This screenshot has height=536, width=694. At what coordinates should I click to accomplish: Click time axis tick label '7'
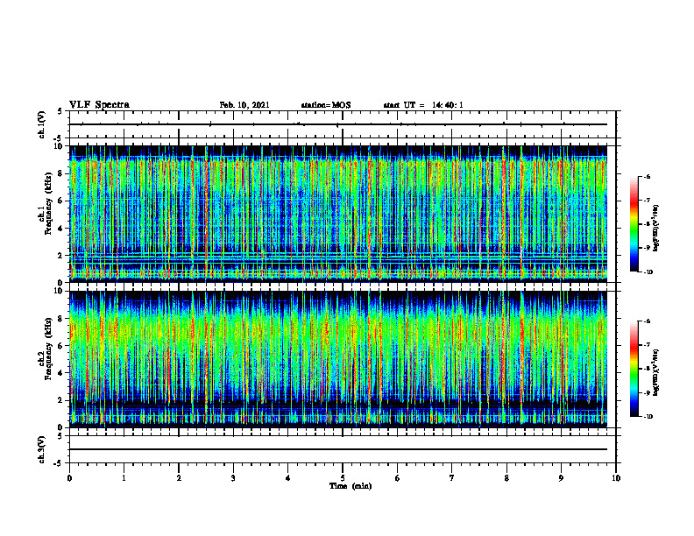click(452, 478)
